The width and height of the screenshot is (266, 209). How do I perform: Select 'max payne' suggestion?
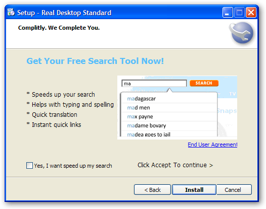(x=169, y=116)
